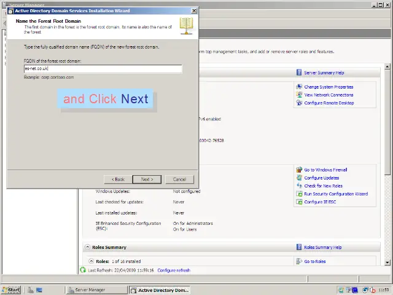This screenshot has height=295, width=393.
Task: Click the Next button in the wizard
Action: coord(147,179)
